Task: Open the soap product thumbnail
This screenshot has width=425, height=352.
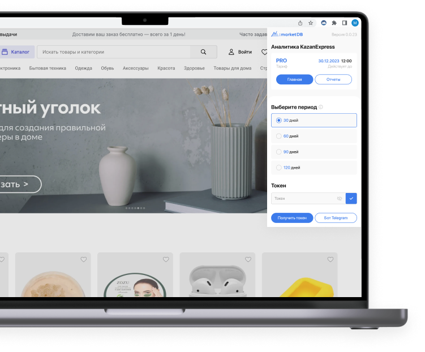Action: [x=53, y=275]
